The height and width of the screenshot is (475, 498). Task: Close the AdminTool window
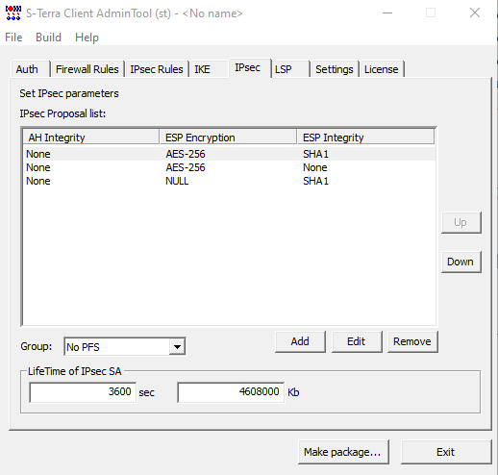(x=475, y=13)
